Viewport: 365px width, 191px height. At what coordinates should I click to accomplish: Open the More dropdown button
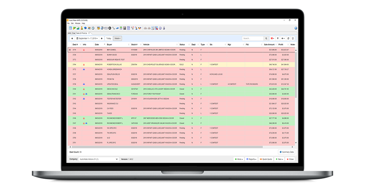pyautogui.click(x=239, y=159)
